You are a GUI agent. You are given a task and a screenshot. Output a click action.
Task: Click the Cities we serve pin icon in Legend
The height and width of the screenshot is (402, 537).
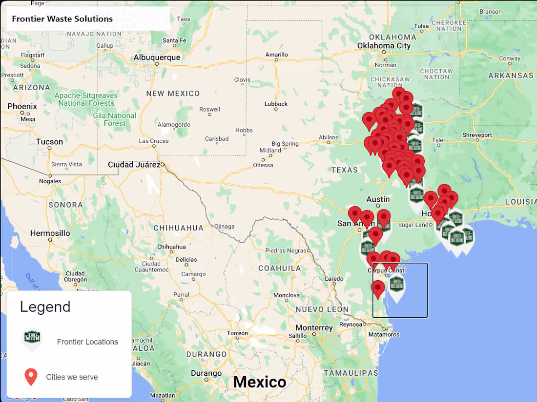coord(31,377)
